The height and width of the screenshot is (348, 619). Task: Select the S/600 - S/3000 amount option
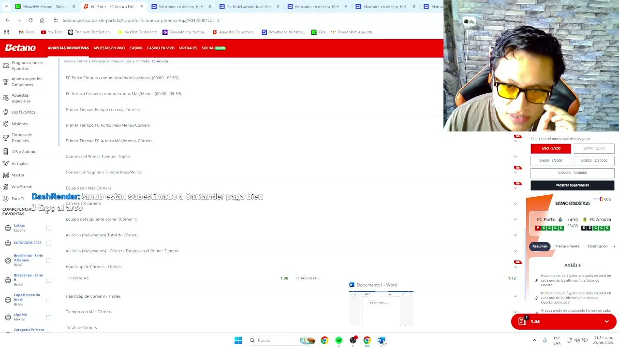[x=551, y=160]
